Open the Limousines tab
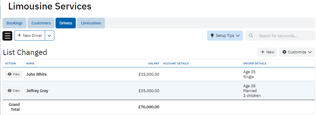316x115 pixels. pos(91,23)
